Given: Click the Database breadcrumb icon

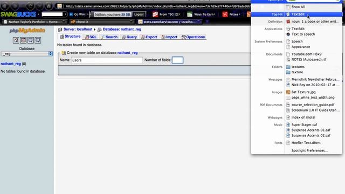Looking at the screenshot, I should (x=99, y=30).
